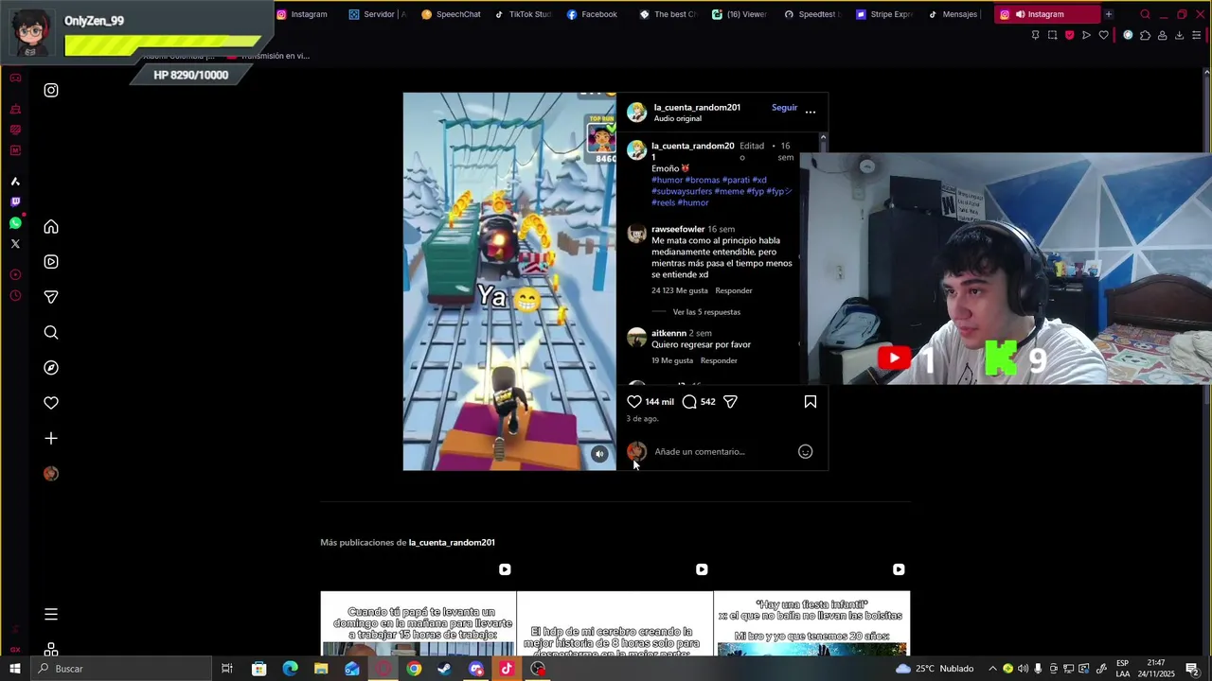This screenshot has width=1212, height=681.
Task: Open browser tab search magnifier icon
Action: point(1146,14)
